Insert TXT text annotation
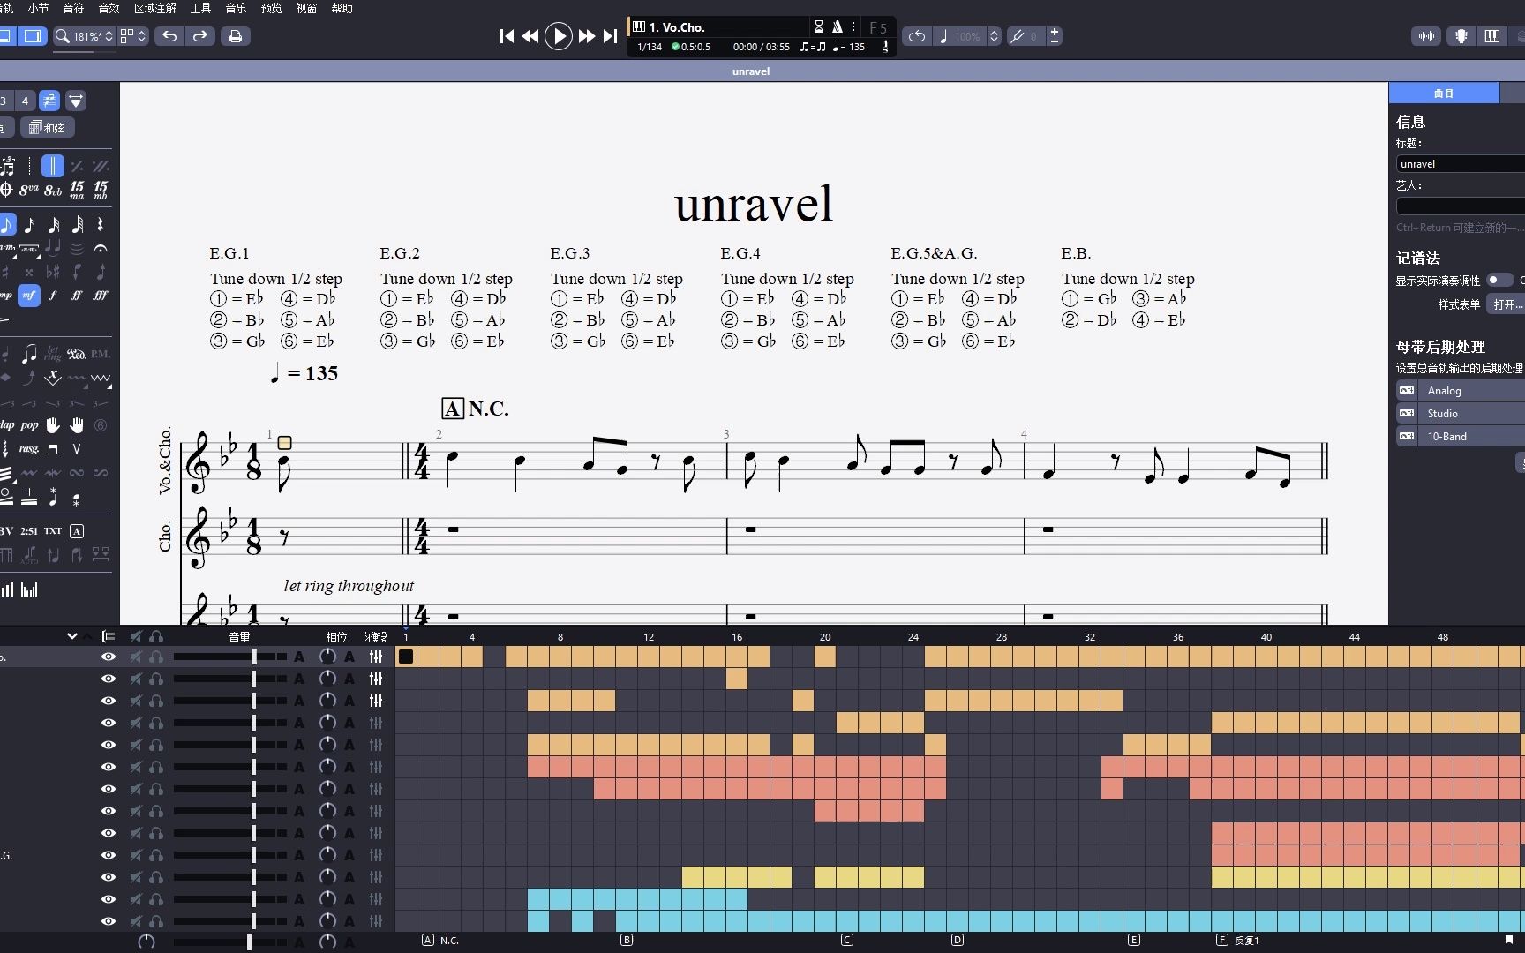The image size is (1525, 953). [53, 531]
